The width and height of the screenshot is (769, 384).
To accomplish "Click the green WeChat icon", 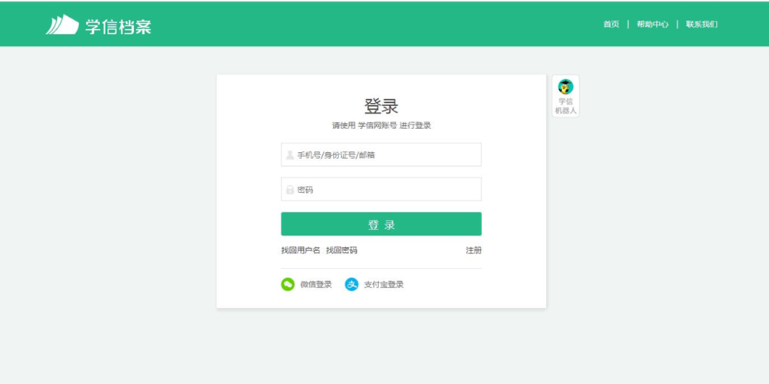I will click(288, 284).
